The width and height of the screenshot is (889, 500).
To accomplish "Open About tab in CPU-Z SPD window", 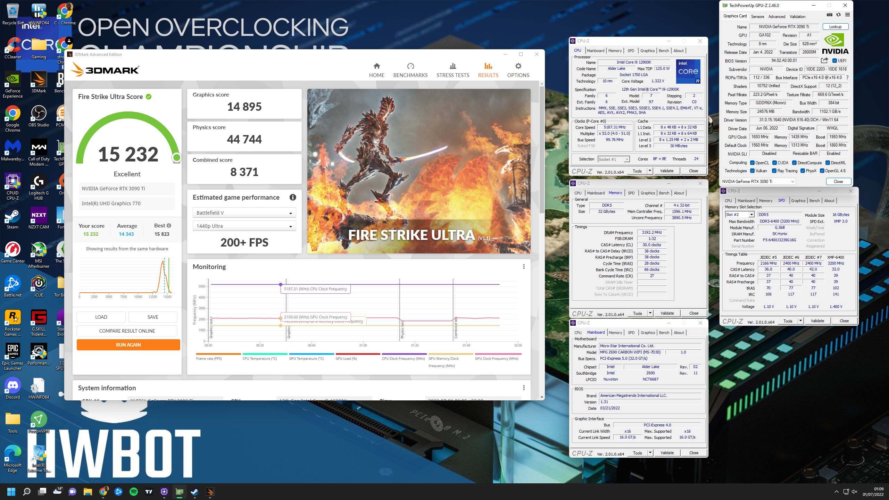I will (829, 201).
